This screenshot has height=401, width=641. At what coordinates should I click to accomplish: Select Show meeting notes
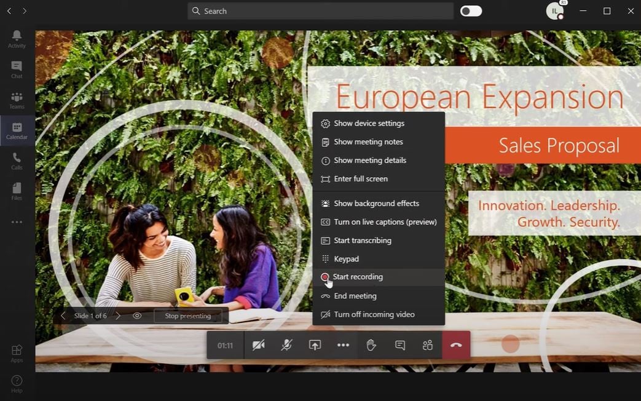pyautogui.click(x=379, y=142)
